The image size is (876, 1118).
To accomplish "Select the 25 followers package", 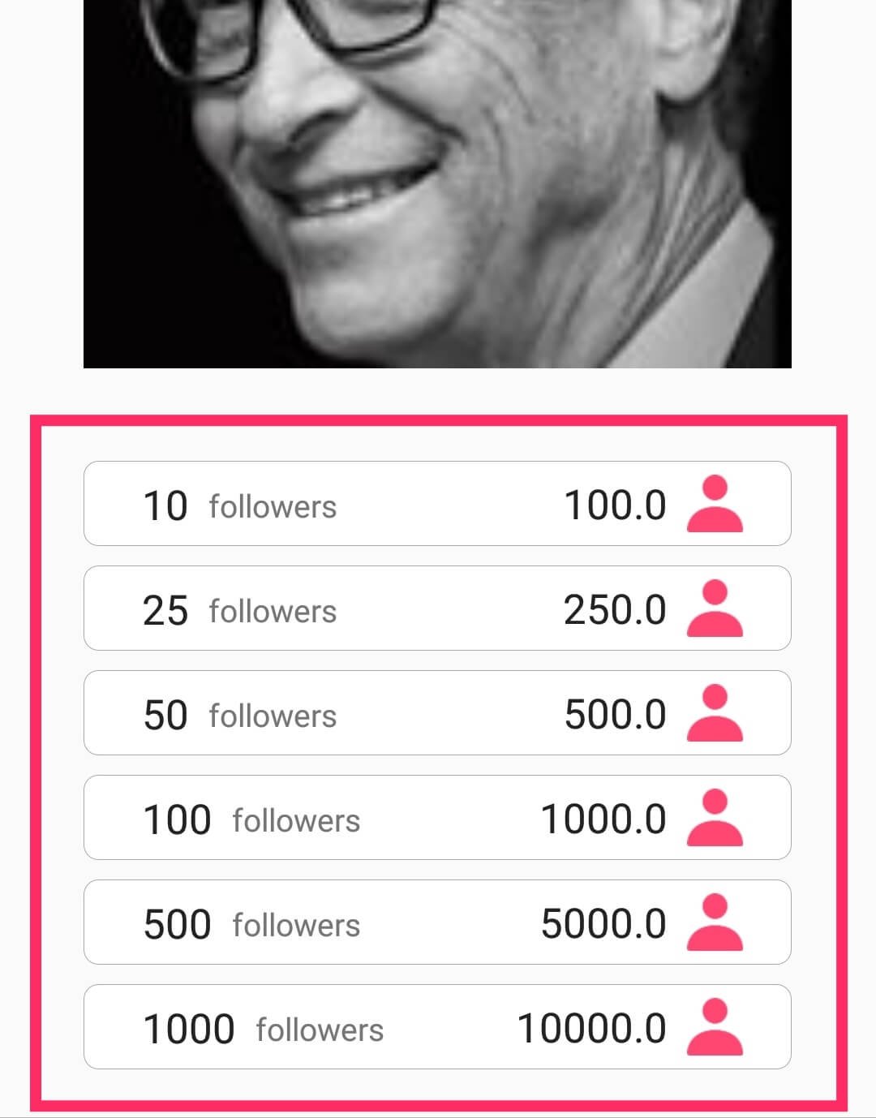I will [437, 608].
